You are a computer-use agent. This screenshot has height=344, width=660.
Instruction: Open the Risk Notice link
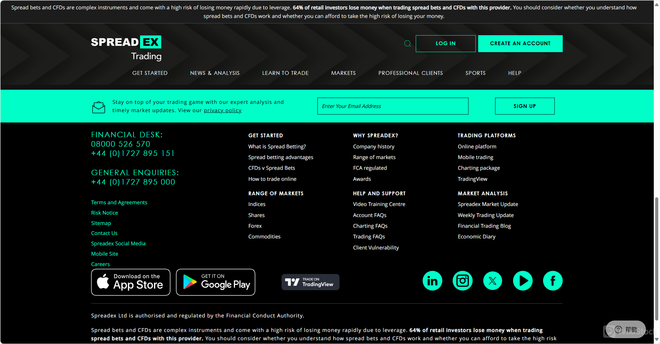(105, 213)
